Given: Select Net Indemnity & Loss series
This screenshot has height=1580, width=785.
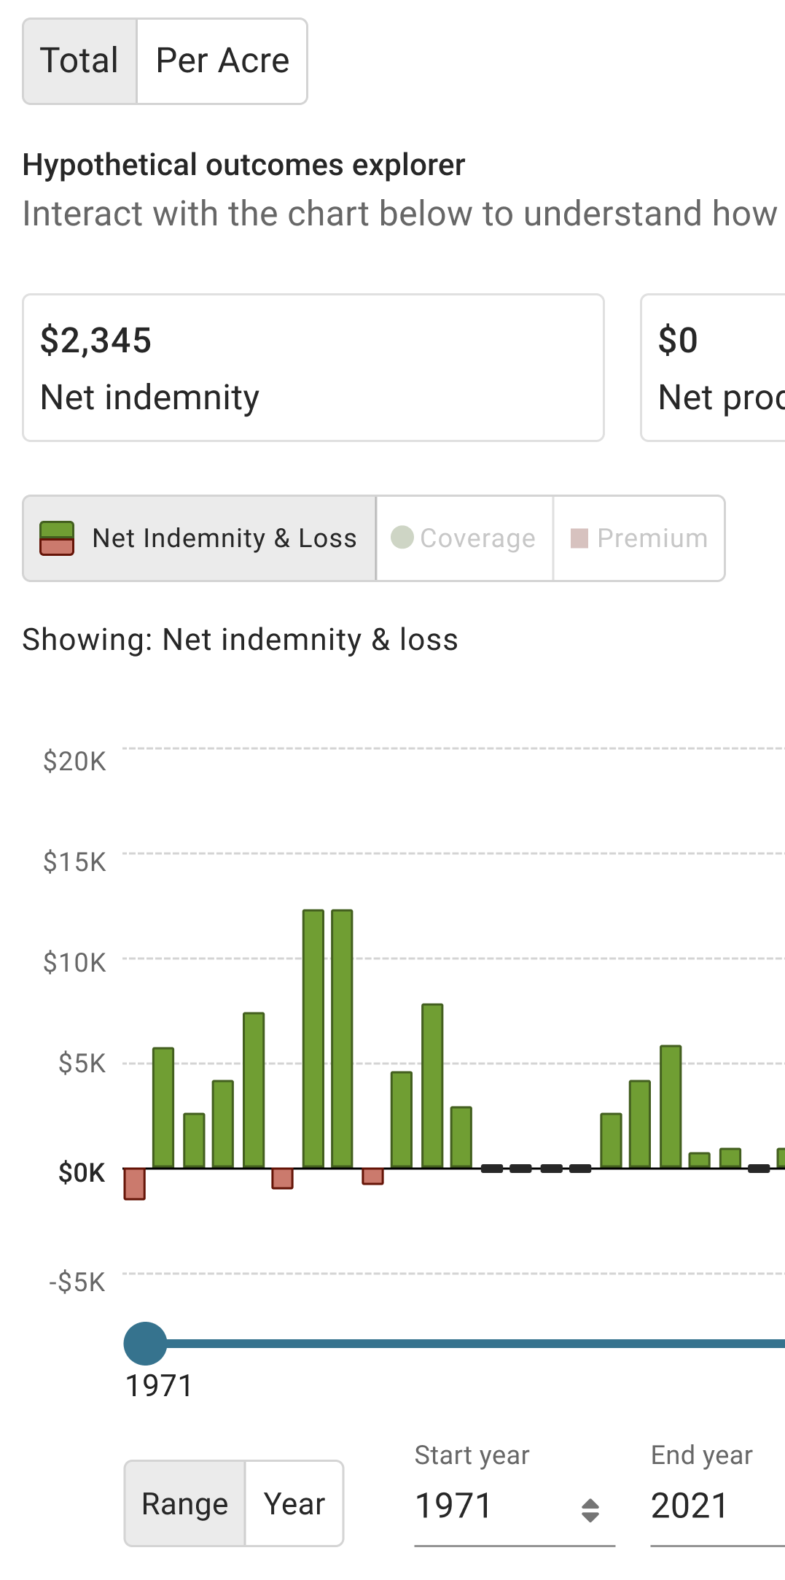Looking at the screenshot, I should (x=199, y=538).
